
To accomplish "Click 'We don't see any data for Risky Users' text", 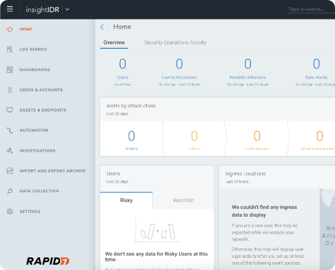I will [156, 257].
